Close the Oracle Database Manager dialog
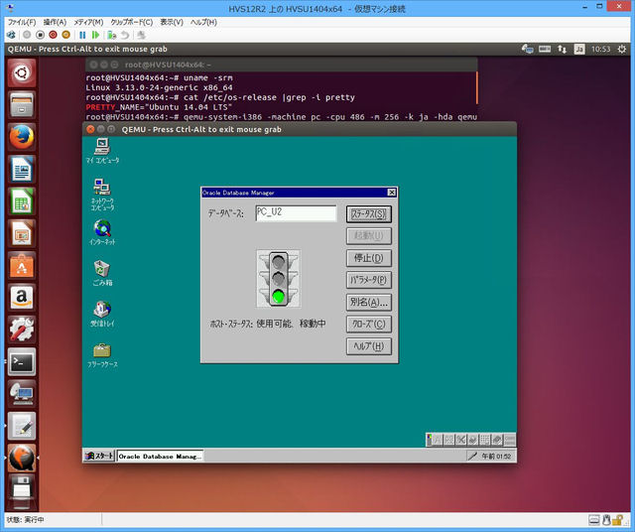 pyautogui.click(x=392, y=193)
